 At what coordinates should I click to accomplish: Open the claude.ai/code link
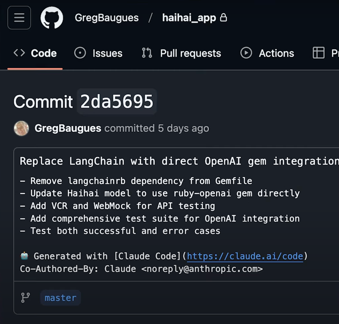click(x=245, y=256)
